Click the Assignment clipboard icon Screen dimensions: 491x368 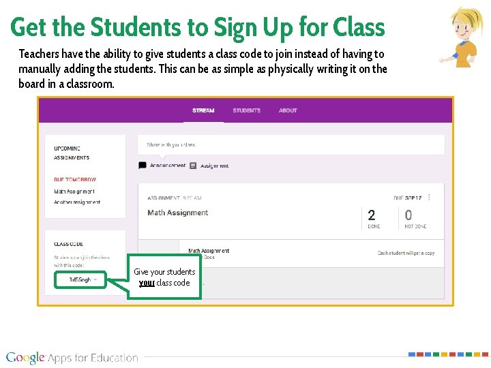(x=193, y=165)
